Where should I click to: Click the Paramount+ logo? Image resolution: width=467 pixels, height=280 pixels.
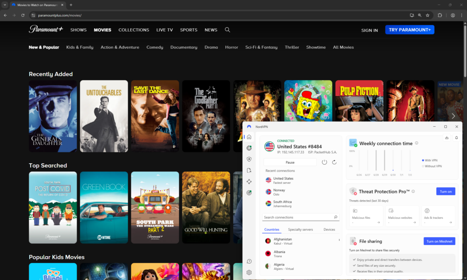click(46, 29)
